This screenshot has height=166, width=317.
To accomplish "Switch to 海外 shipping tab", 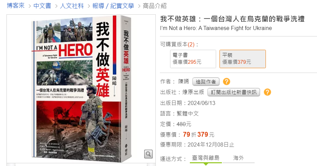I will click(x=239, y=158).
